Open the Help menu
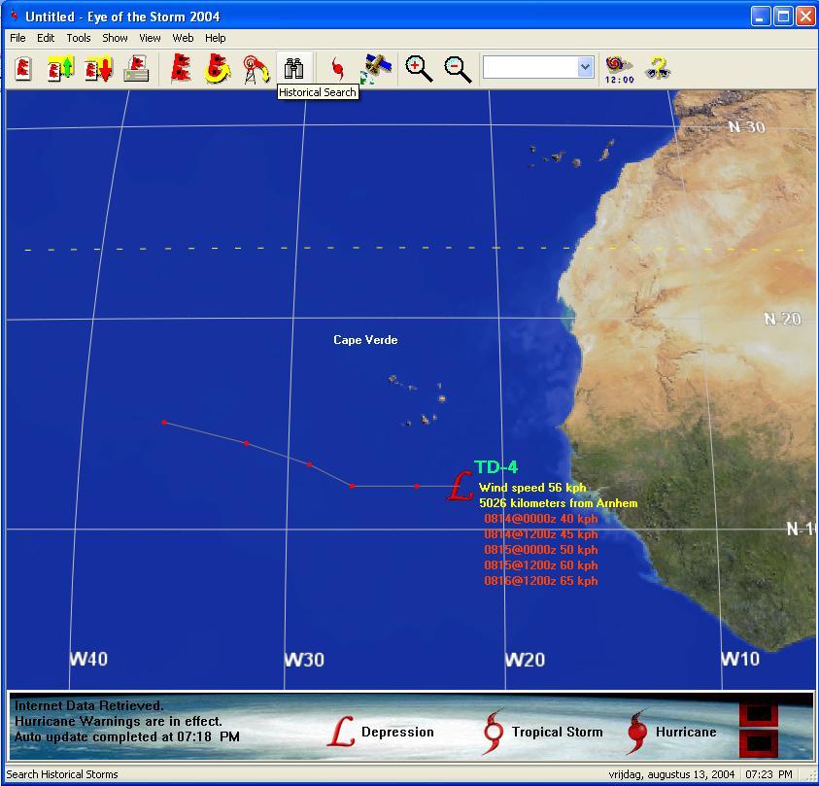Screen dimensions: 819x786 coord(216,38)
